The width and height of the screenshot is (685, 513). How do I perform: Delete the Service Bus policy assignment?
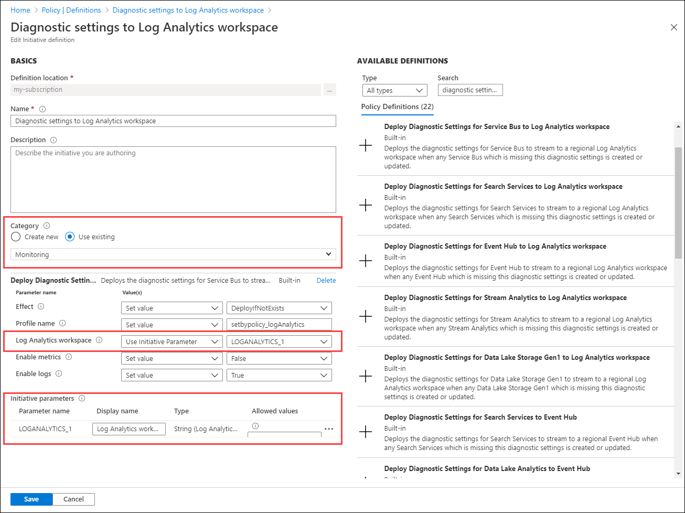click(x=326, y=280)
